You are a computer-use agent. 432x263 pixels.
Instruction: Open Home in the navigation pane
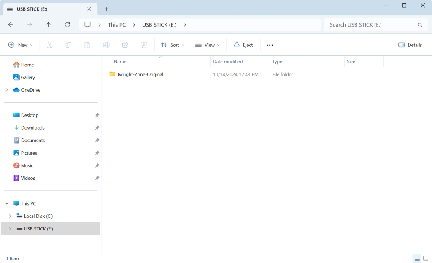pos(24,65)
